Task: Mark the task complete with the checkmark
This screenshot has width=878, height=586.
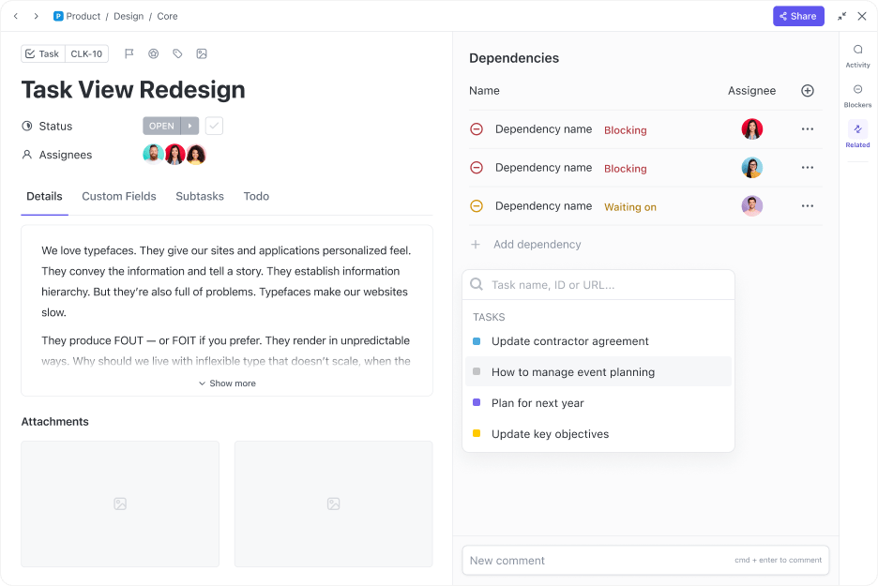Action: [214, 126]
